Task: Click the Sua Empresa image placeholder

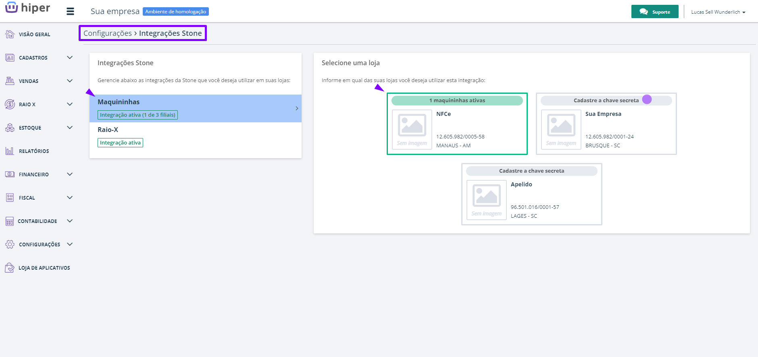Action: 561,129
